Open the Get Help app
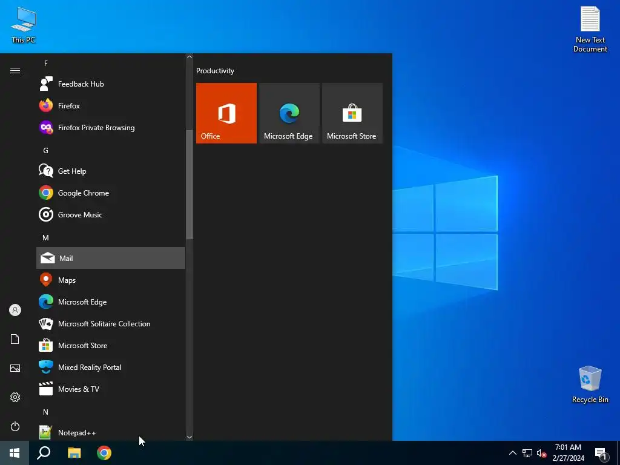Screen dimensions: 620x465 111,171
